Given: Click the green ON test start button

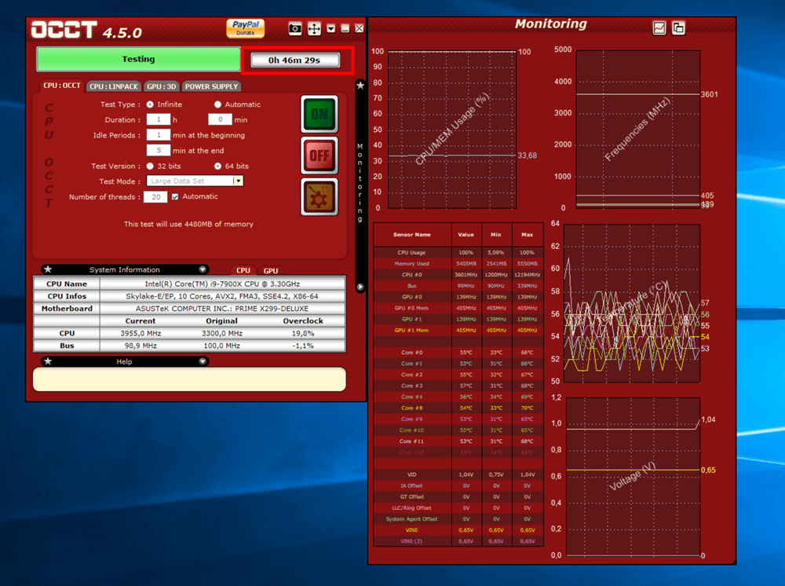Looking at the screenshot, I should 319,115.
